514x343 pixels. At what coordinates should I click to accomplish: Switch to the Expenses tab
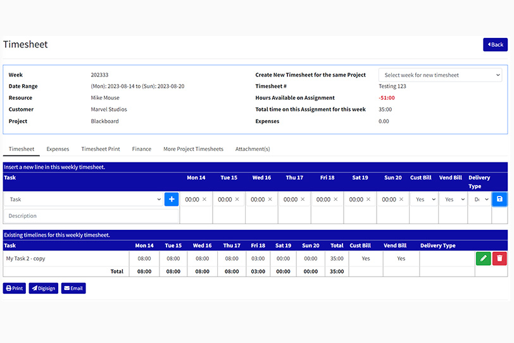tap(58, 149)
